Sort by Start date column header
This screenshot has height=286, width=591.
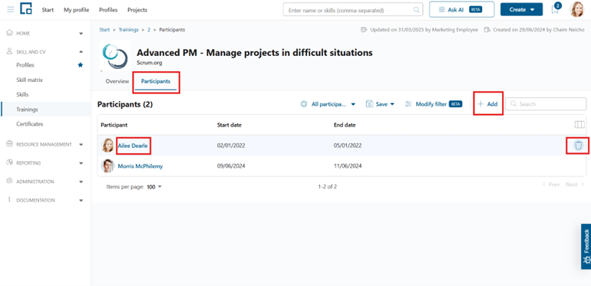pyautogui.click(x=229, y=125)
